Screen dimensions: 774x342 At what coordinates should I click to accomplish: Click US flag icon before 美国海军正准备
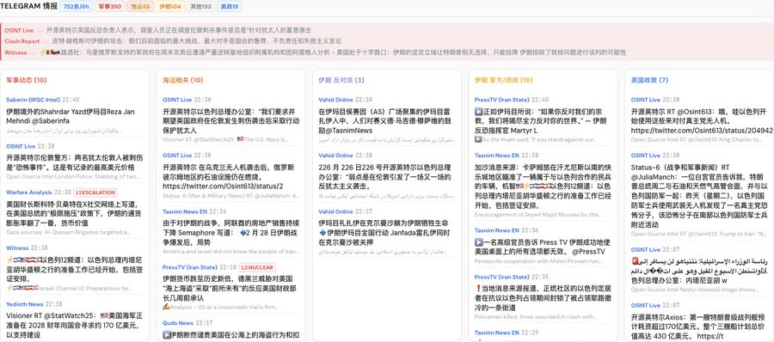coord(104,316)
